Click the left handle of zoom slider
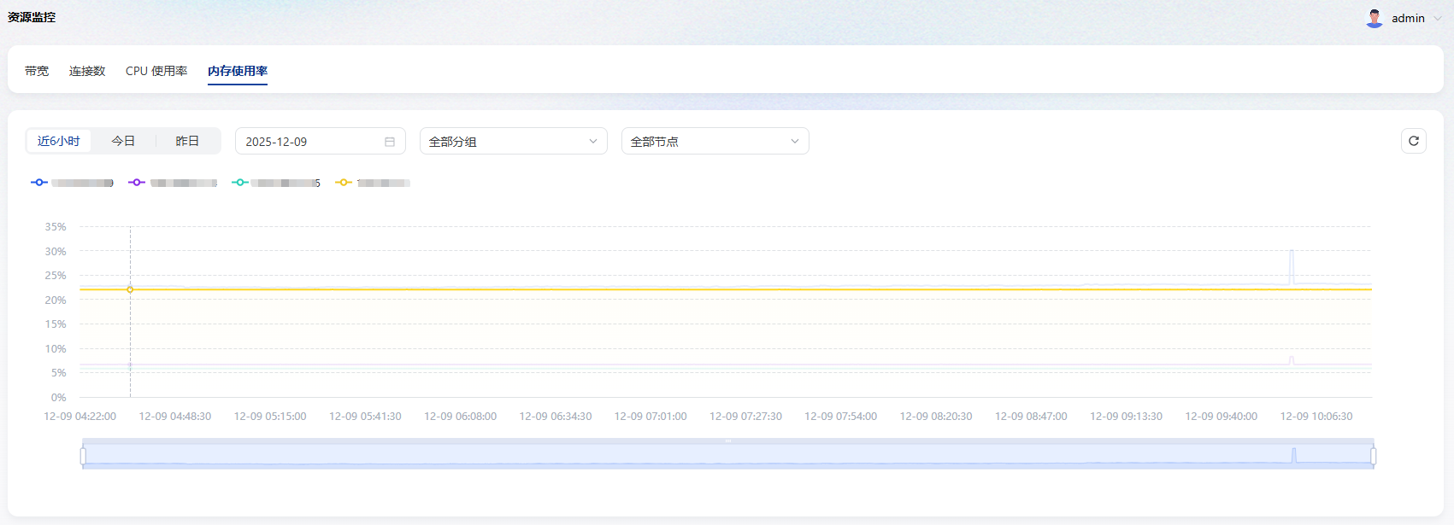 83,456
